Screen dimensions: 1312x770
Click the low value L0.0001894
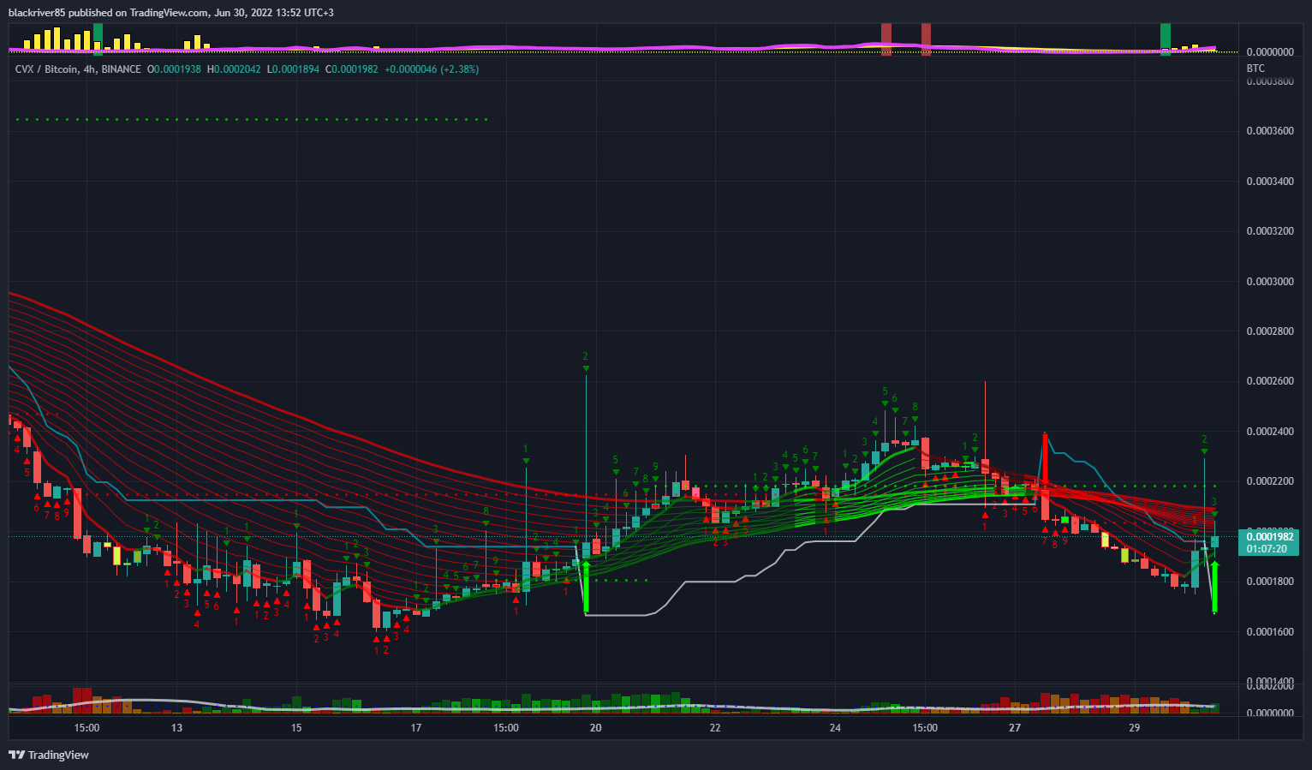(x=293, y=69)
